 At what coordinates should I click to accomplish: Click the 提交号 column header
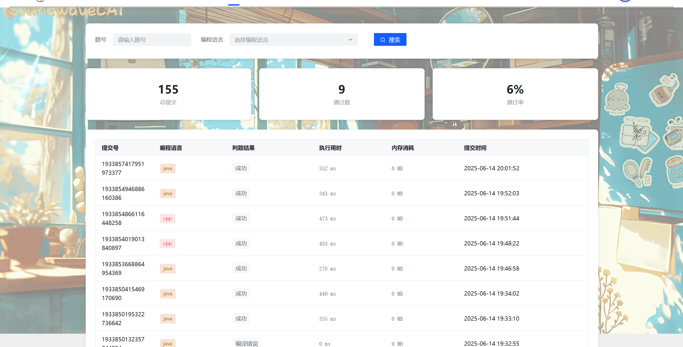click(x=110, y=148)
